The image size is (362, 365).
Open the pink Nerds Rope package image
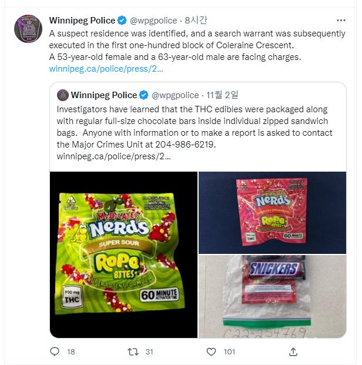click(272, 213)
